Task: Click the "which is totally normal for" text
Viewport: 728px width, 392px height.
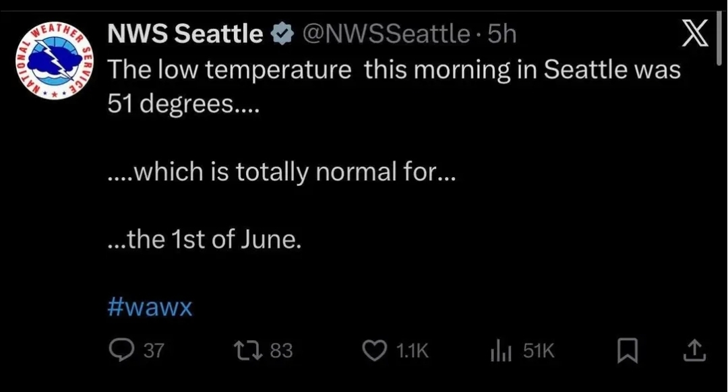Action: pyautogui.click(x=282, y=172)
